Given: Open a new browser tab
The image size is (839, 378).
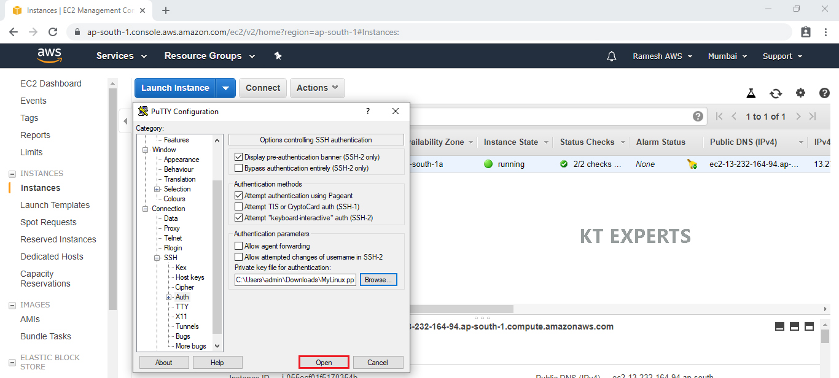Looking at the screenshot, I should [x=165, y=10].
